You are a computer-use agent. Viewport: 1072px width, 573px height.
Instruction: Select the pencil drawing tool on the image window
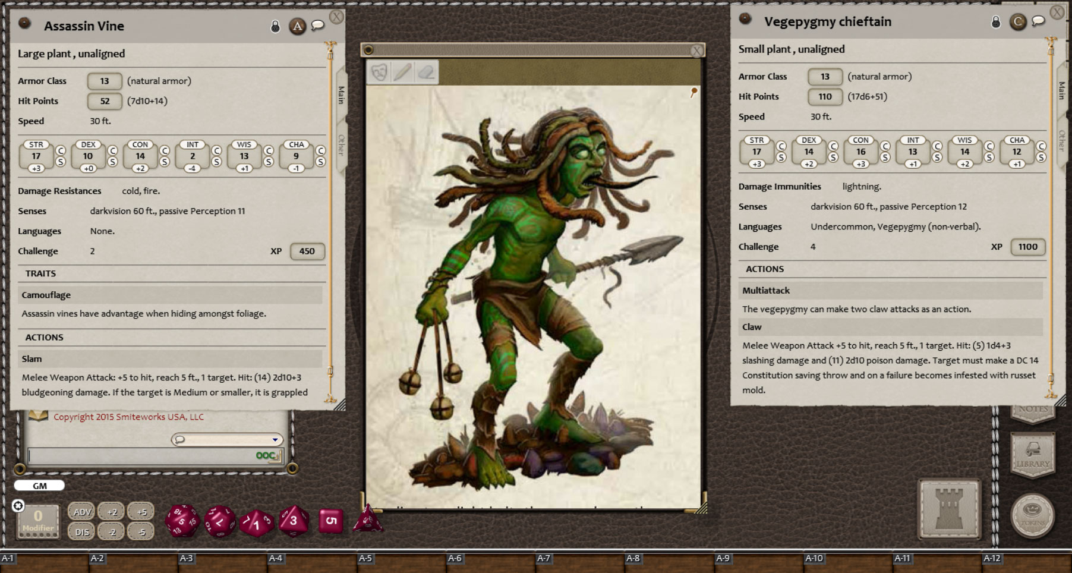[x=403, y=73]
